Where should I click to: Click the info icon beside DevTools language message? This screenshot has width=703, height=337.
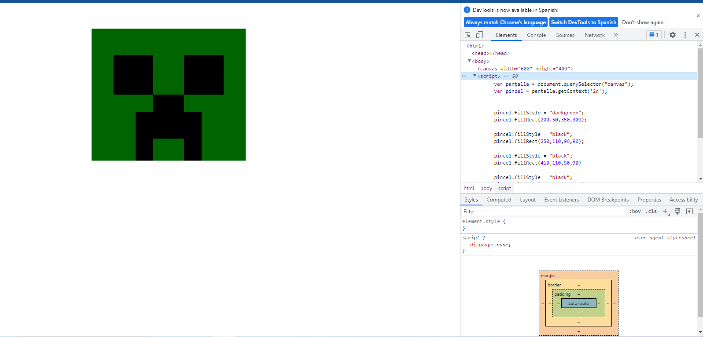[x=467, y=10]
